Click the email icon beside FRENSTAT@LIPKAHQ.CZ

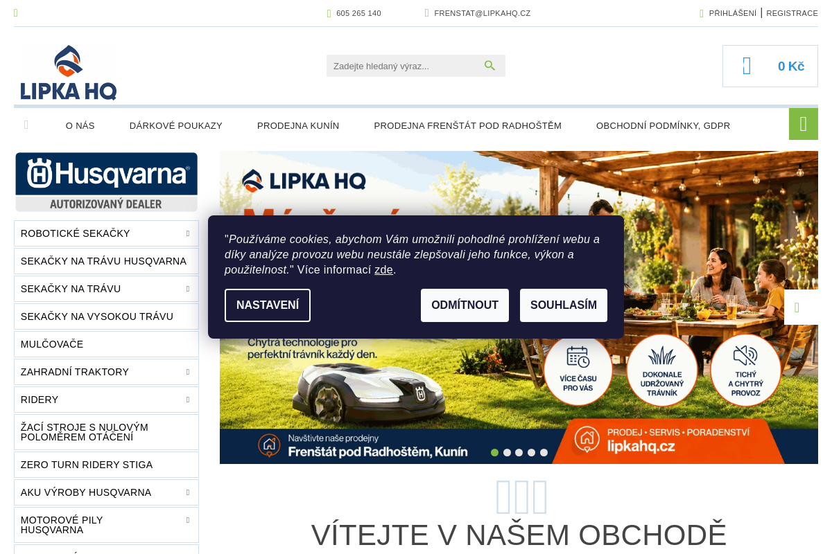coord(427,13)
